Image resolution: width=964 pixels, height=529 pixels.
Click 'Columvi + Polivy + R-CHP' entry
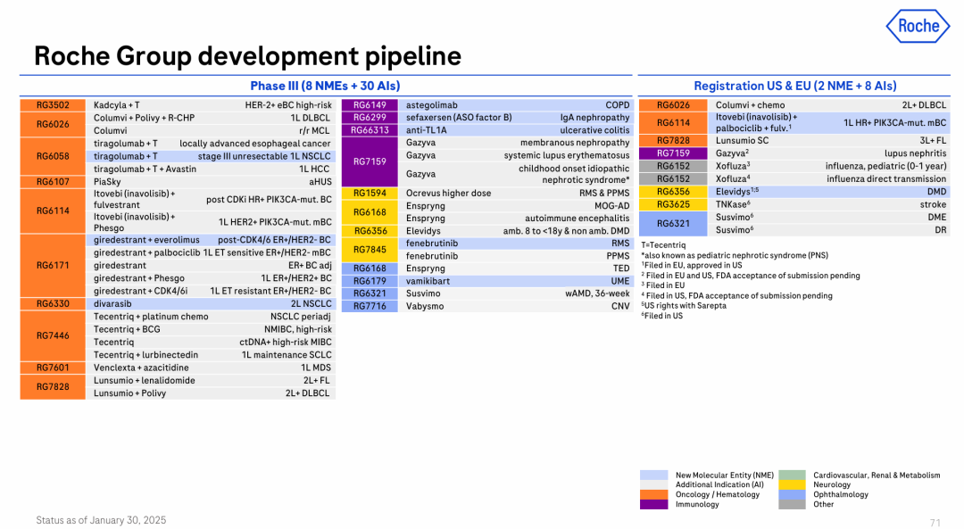pyautogui.click(x=144, y=118)
